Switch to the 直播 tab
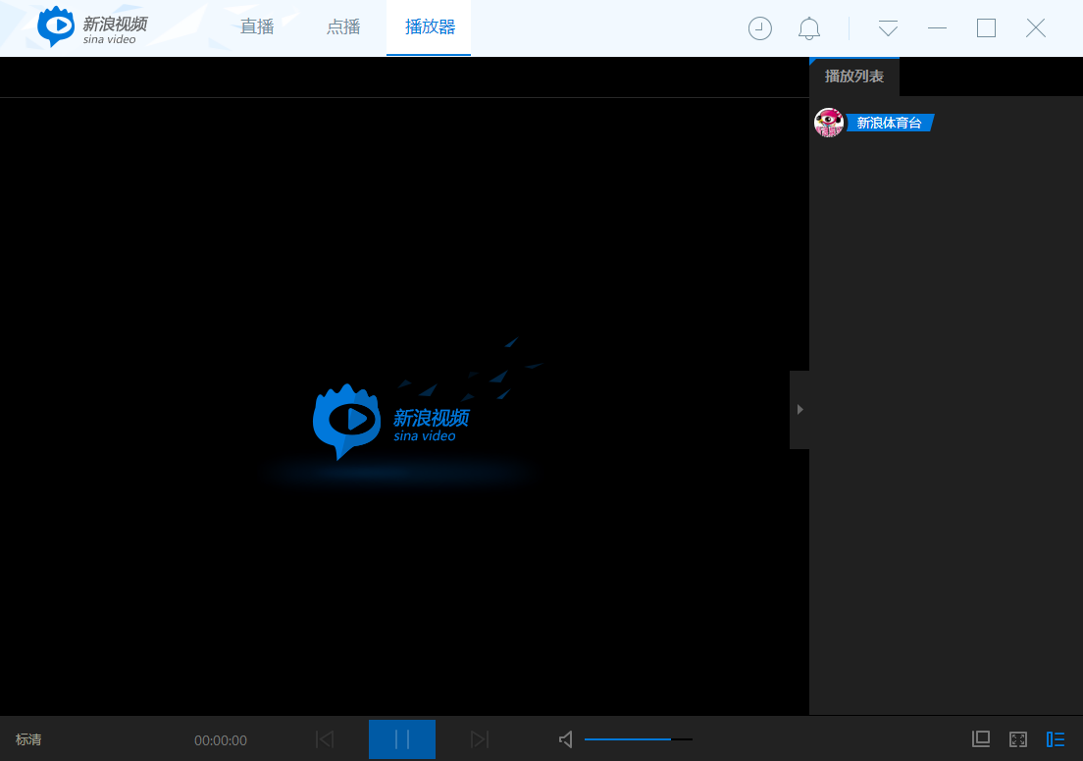The width and height of the screenshot is (1083, 761). (x=257, y=26)
